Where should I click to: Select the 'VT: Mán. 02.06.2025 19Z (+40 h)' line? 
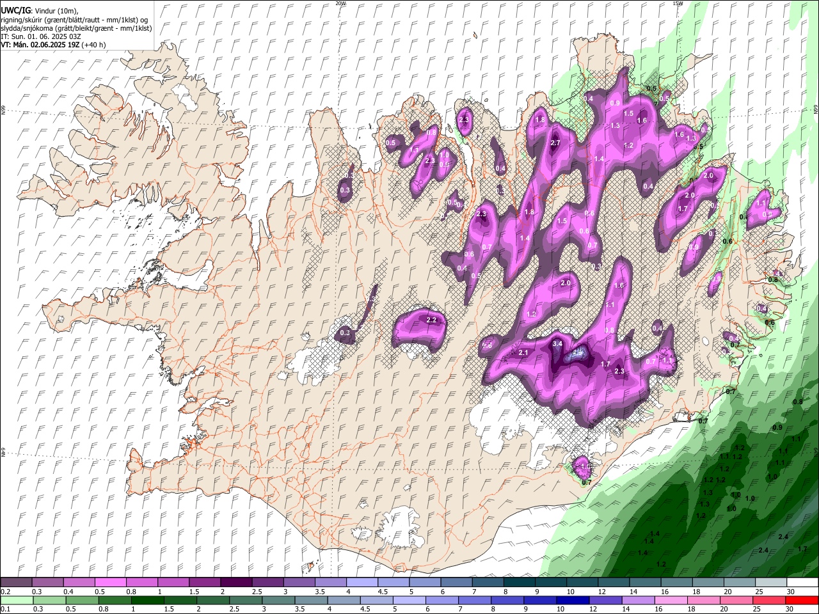[54, 45]
